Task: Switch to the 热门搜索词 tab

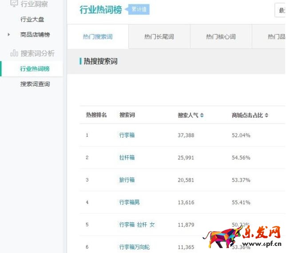Action: coord(98,37)
